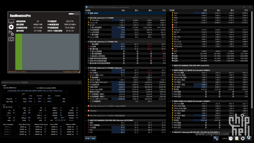Open HWiNFO sensor settings gear icon
The width and height of the screenshot is (254, 143).
click(x=243, y=139)
